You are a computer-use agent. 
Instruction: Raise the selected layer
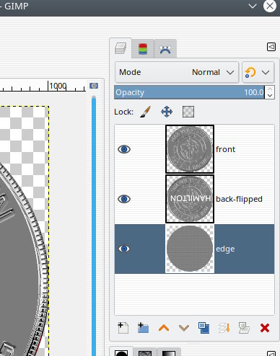[164, 328]
